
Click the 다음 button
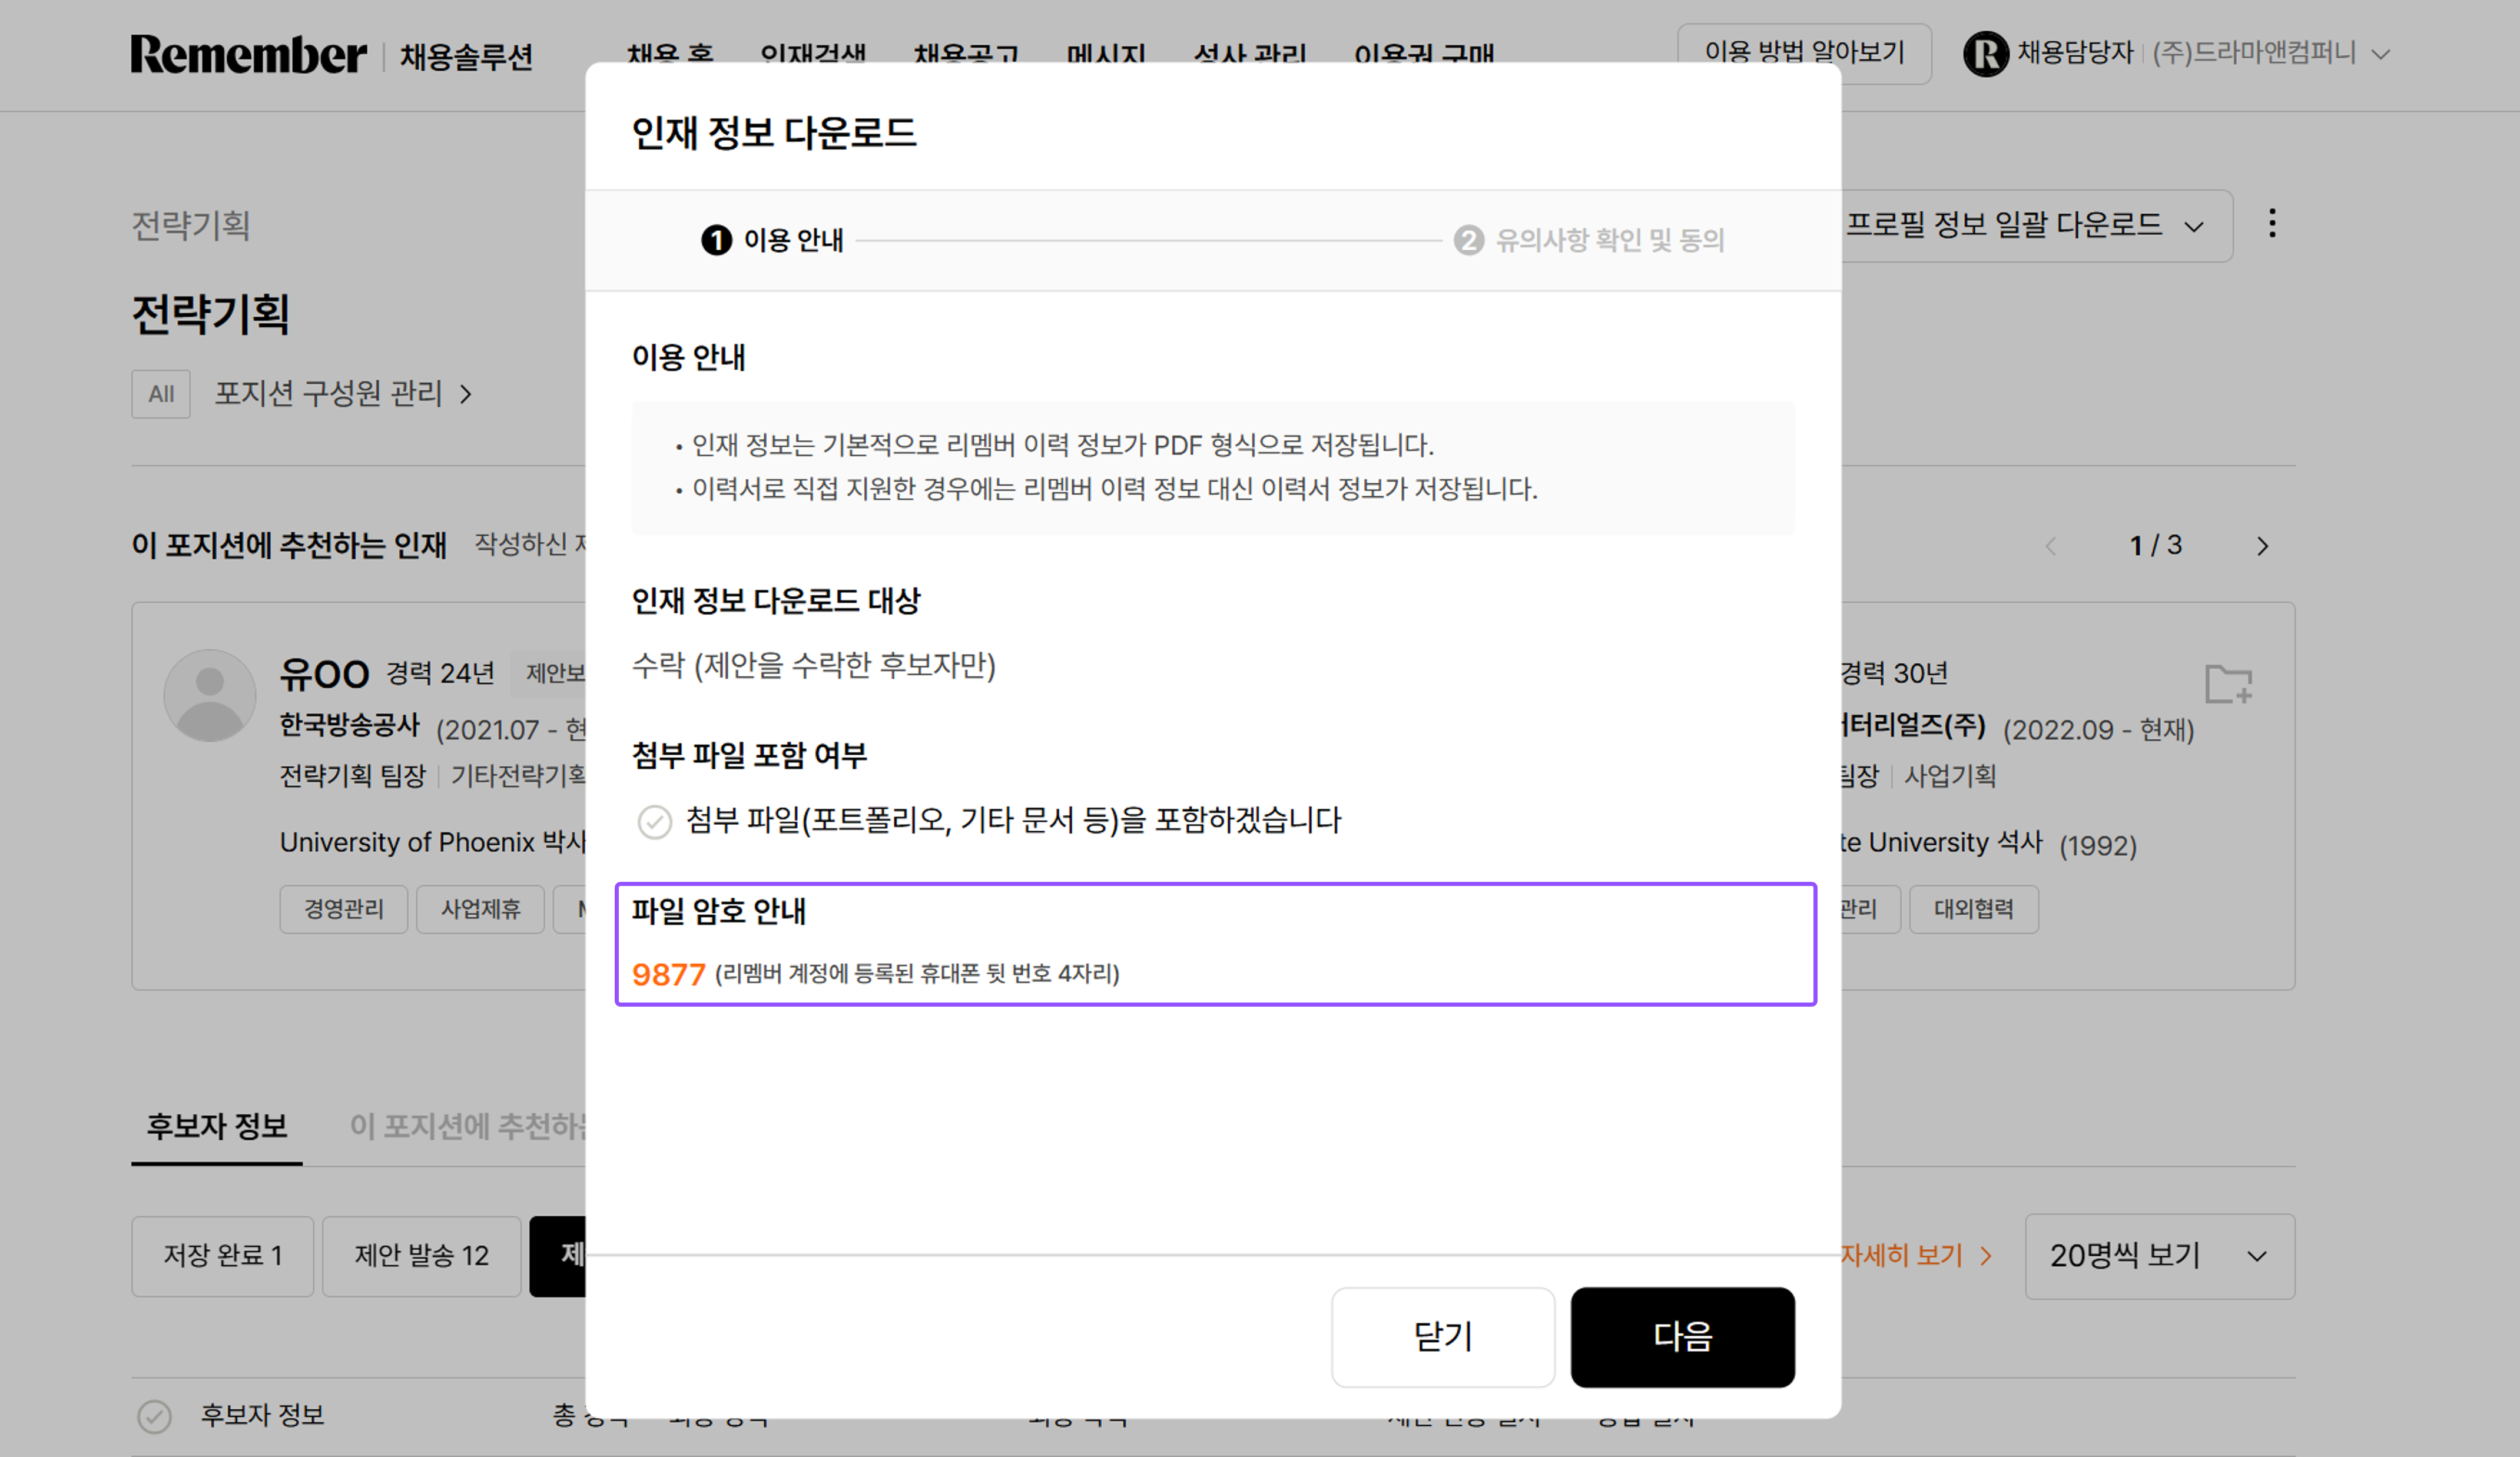[1682, 1337]
